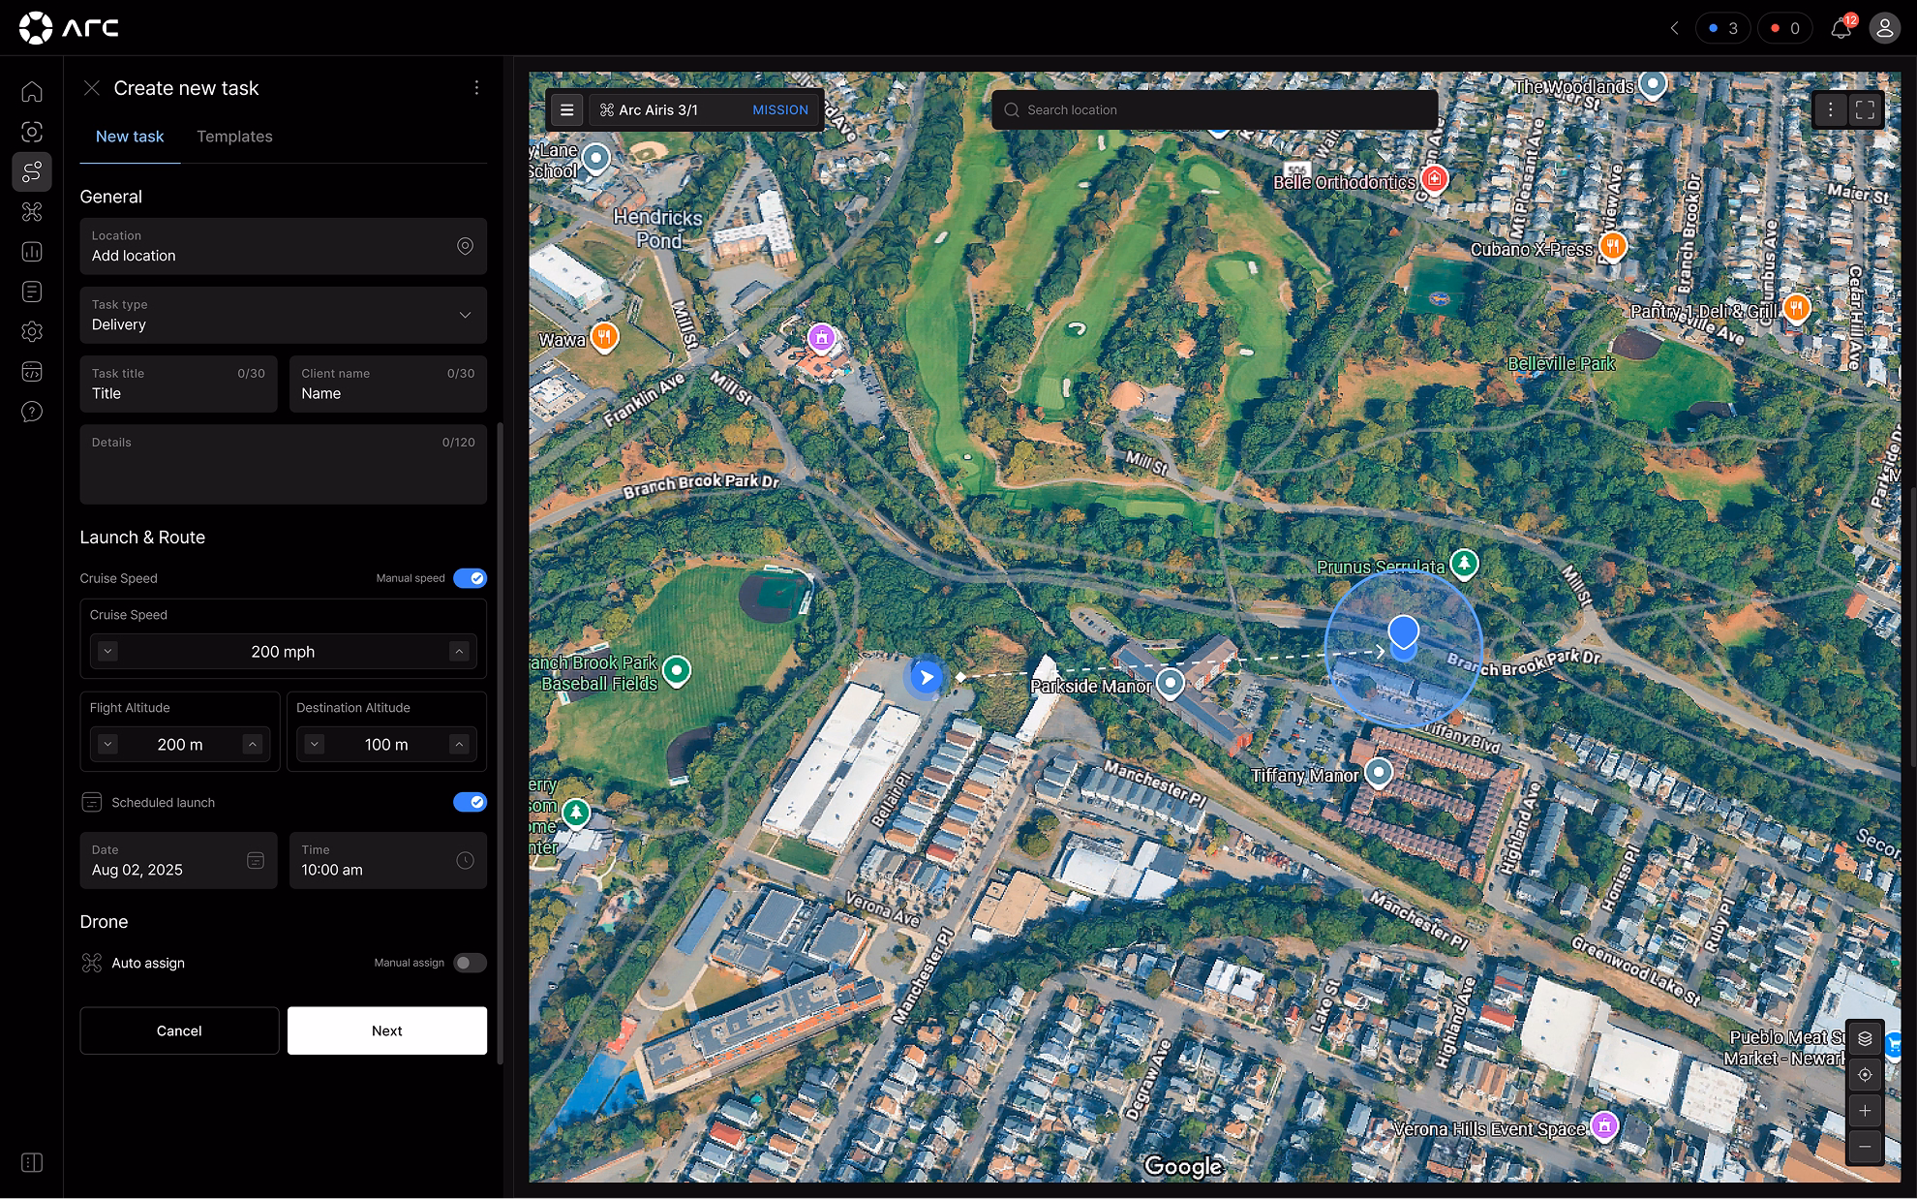Show map layer options
The image size is (1917, 1199).
click(1864, 1037)
